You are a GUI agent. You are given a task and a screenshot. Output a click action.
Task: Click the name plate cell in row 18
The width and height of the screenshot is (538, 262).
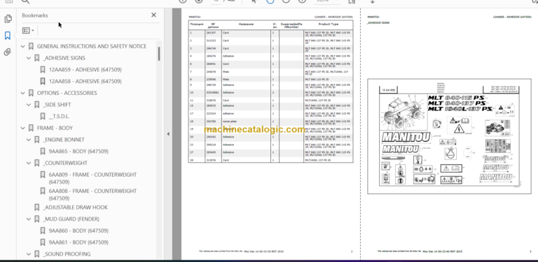(230, 122)
